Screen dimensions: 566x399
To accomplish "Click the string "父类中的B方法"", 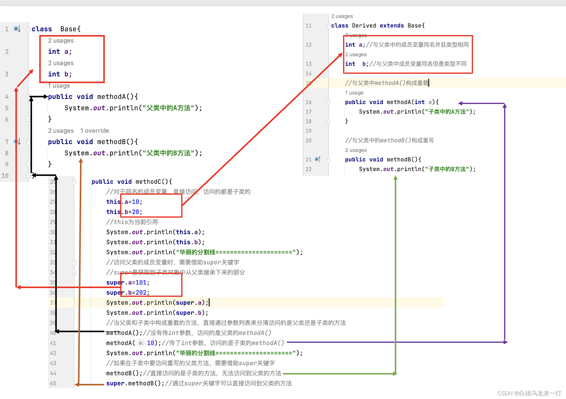I will coord(169,153).
